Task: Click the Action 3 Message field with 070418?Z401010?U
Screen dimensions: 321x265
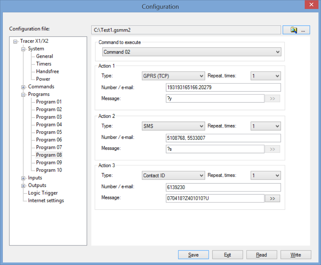Action: click(x=215, y=198)
